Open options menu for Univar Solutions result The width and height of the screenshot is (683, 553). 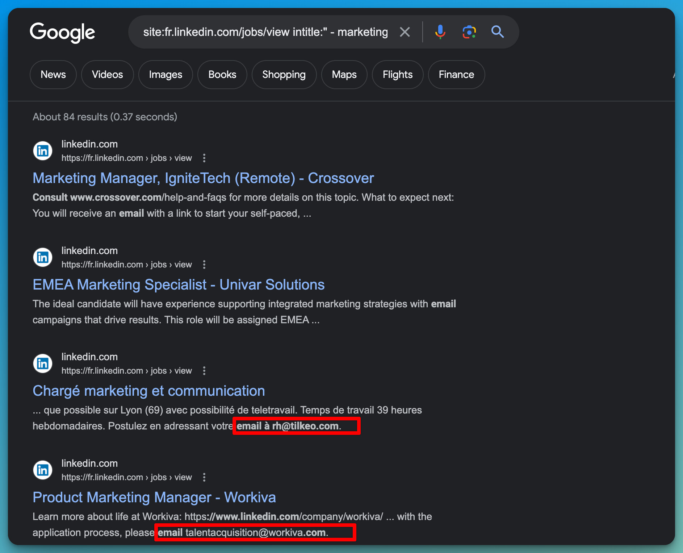click(x=204, y=265)
